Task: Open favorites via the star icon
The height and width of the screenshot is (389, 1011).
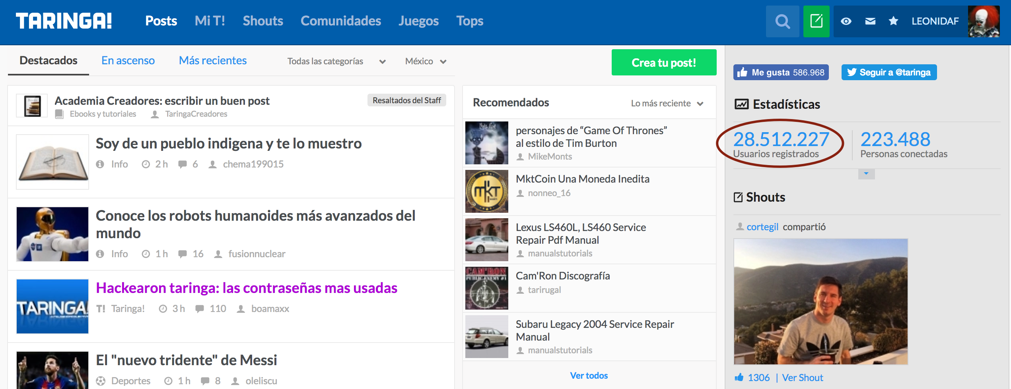Action: (894, 21)
